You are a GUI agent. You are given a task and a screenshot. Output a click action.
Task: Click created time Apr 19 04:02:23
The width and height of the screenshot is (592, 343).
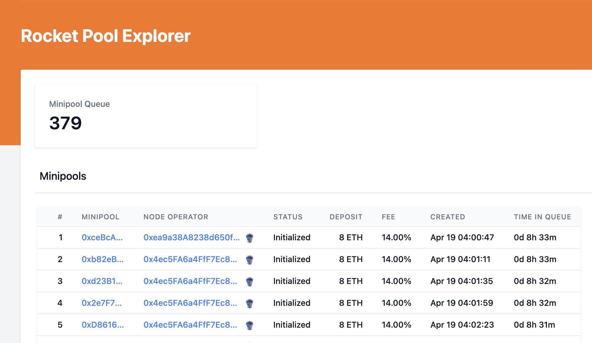tap(462, 325)
